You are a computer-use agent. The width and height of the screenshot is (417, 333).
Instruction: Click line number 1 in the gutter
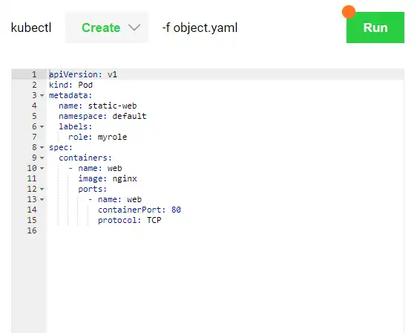tap(34, 74)
